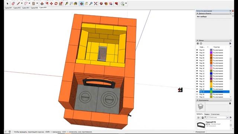The image size is (238, 134).
Task: Select the arrow Select tool
Action: (x=7, y=3)
